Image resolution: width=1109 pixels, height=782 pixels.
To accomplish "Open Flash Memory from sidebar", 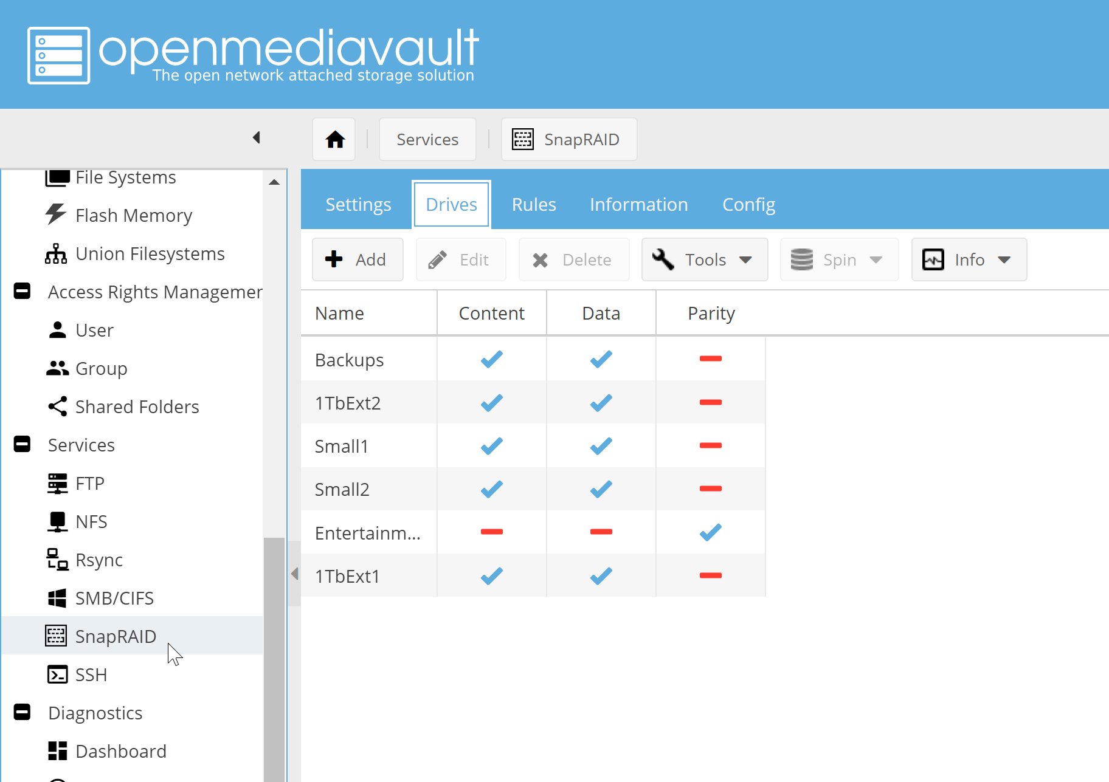I will (133, 216).
